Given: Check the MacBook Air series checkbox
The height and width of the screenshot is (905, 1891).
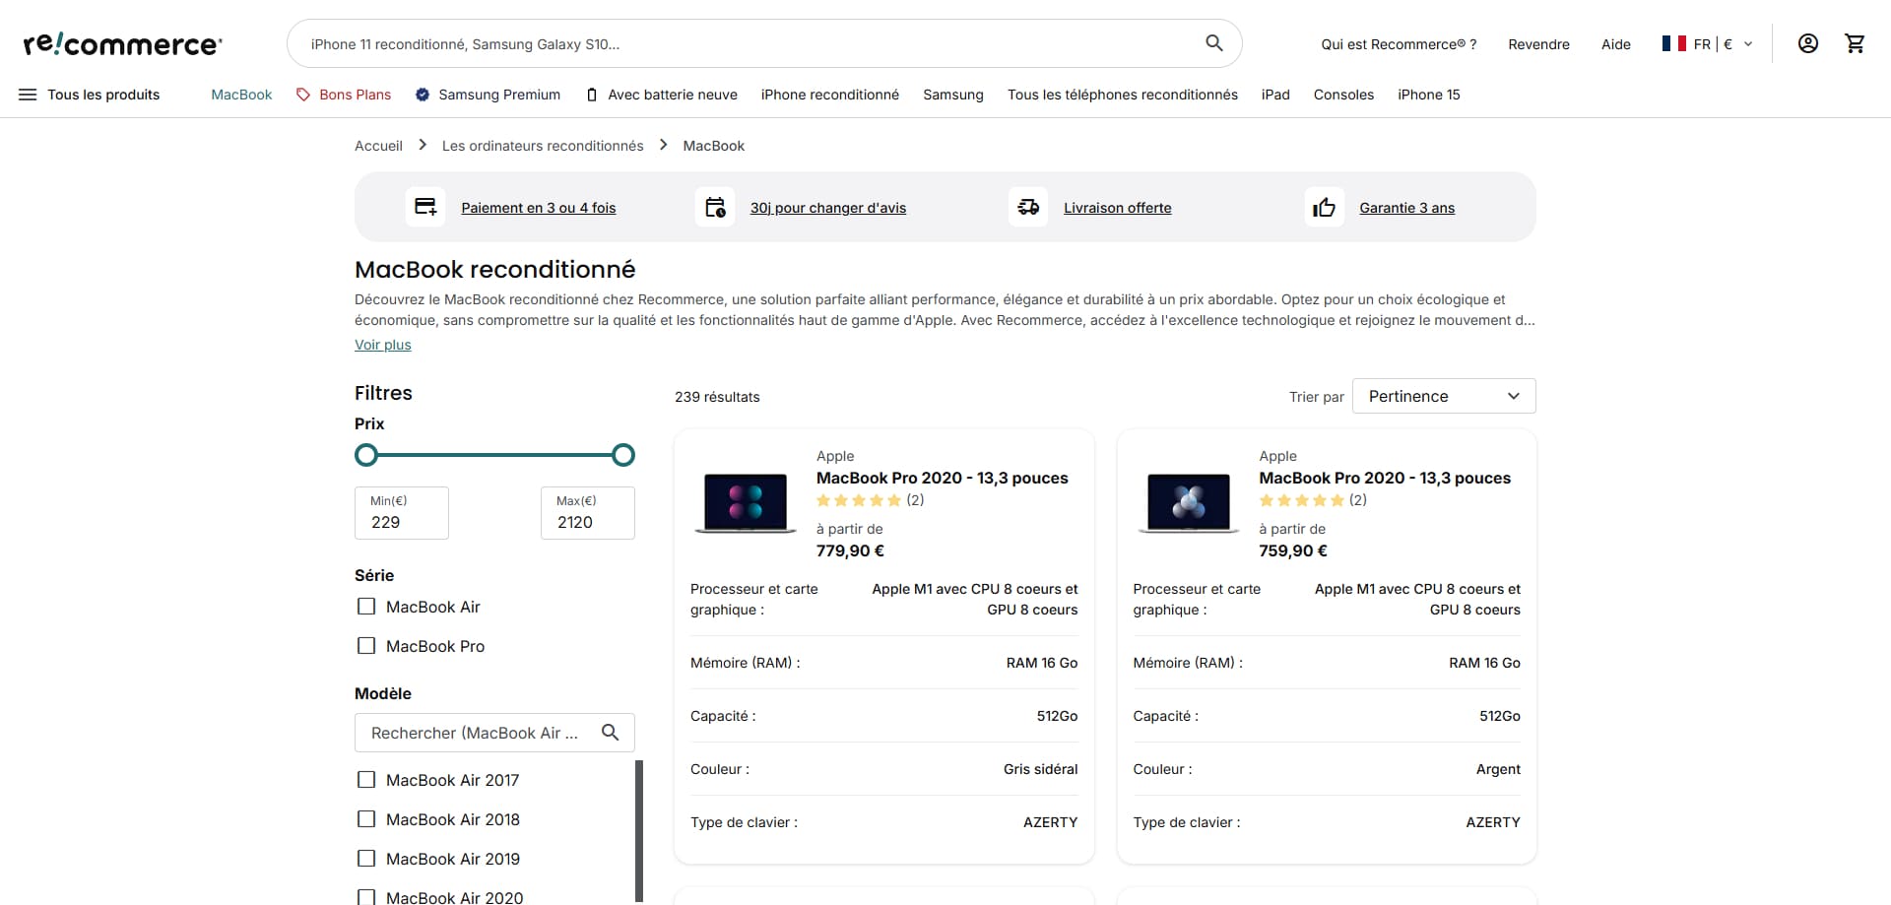Looking at the screenshot, I should point(366,607).
